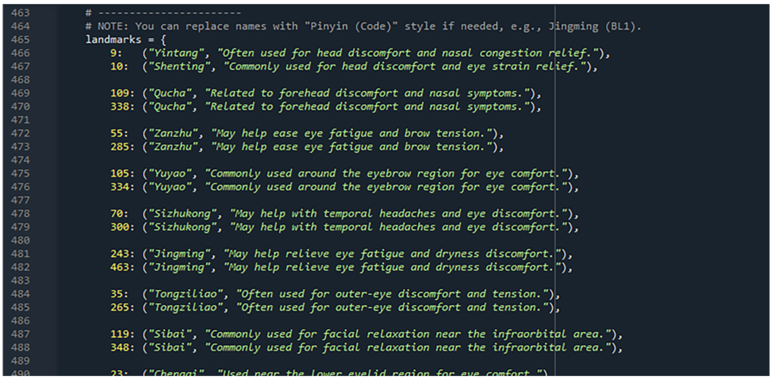Click the dictionary key 109

(120, 93)
